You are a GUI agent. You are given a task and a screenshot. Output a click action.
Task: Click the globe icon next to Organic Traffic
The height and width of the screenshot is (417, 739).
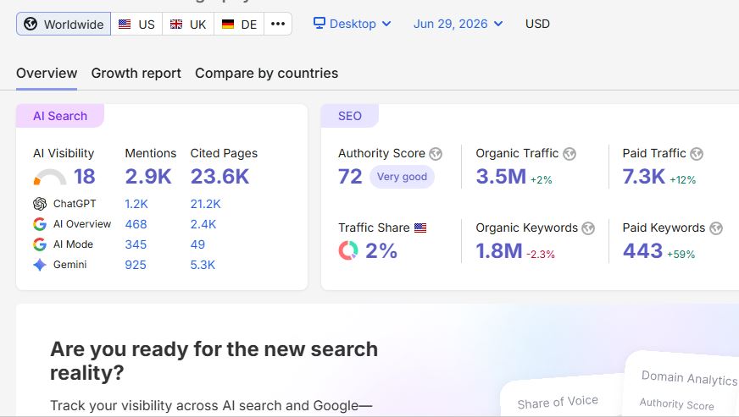click(570, 154)
